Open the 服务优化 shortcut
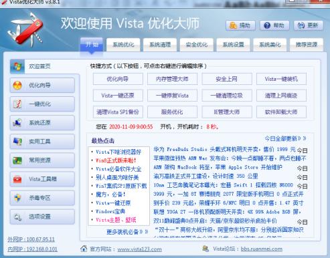The height and width of the screenshot is (258, 330). 172,112
